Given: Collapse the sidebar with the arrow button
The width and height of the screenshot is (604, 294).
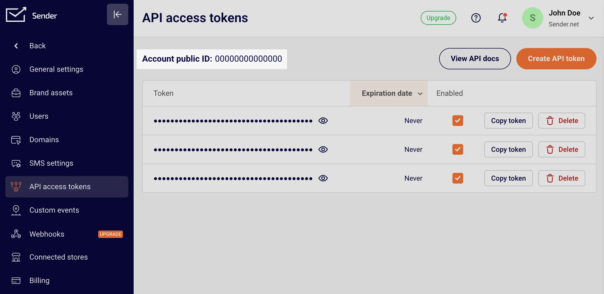Looking at the screenshot, I should pyautogui.click(x=118, y=14).
